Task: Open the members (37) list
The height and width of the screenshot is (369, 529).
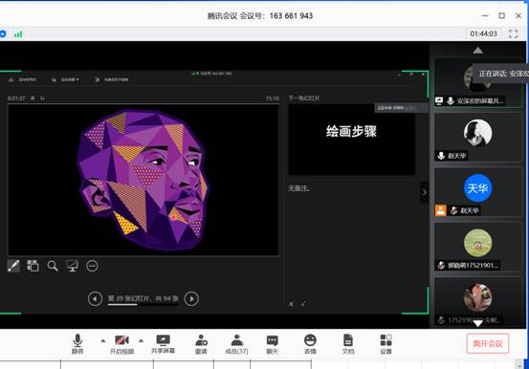Action: pos(236,344)
